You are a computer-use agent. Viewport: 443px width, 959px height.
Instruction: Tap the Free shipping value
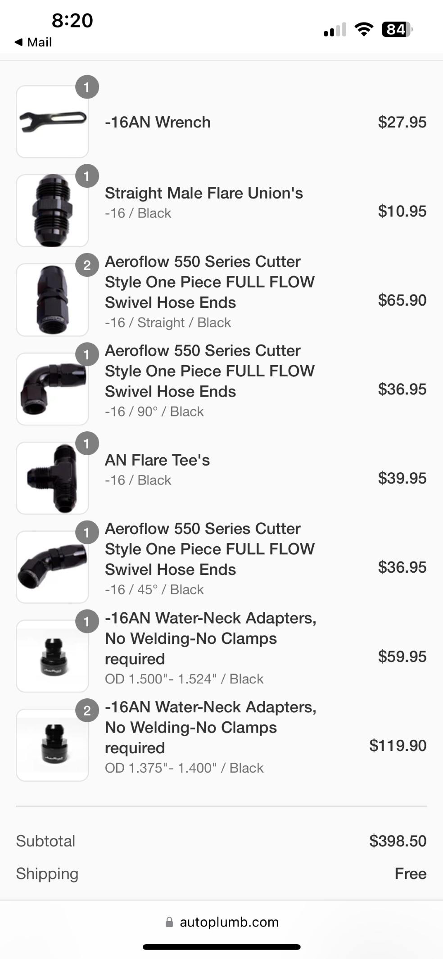coord(410,873)
